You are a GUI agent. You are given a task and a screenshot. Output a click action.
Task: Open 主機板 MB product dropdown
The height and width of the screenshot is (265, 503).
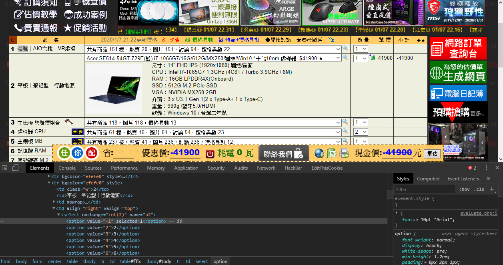[x=213, y=142]
